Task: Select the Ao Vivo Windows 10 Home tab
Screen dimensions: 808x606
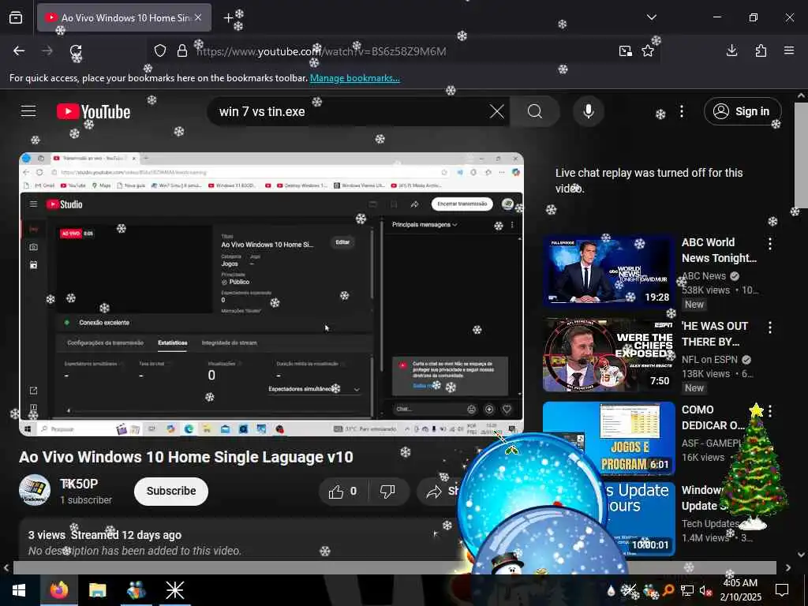Action: [124, 17]
